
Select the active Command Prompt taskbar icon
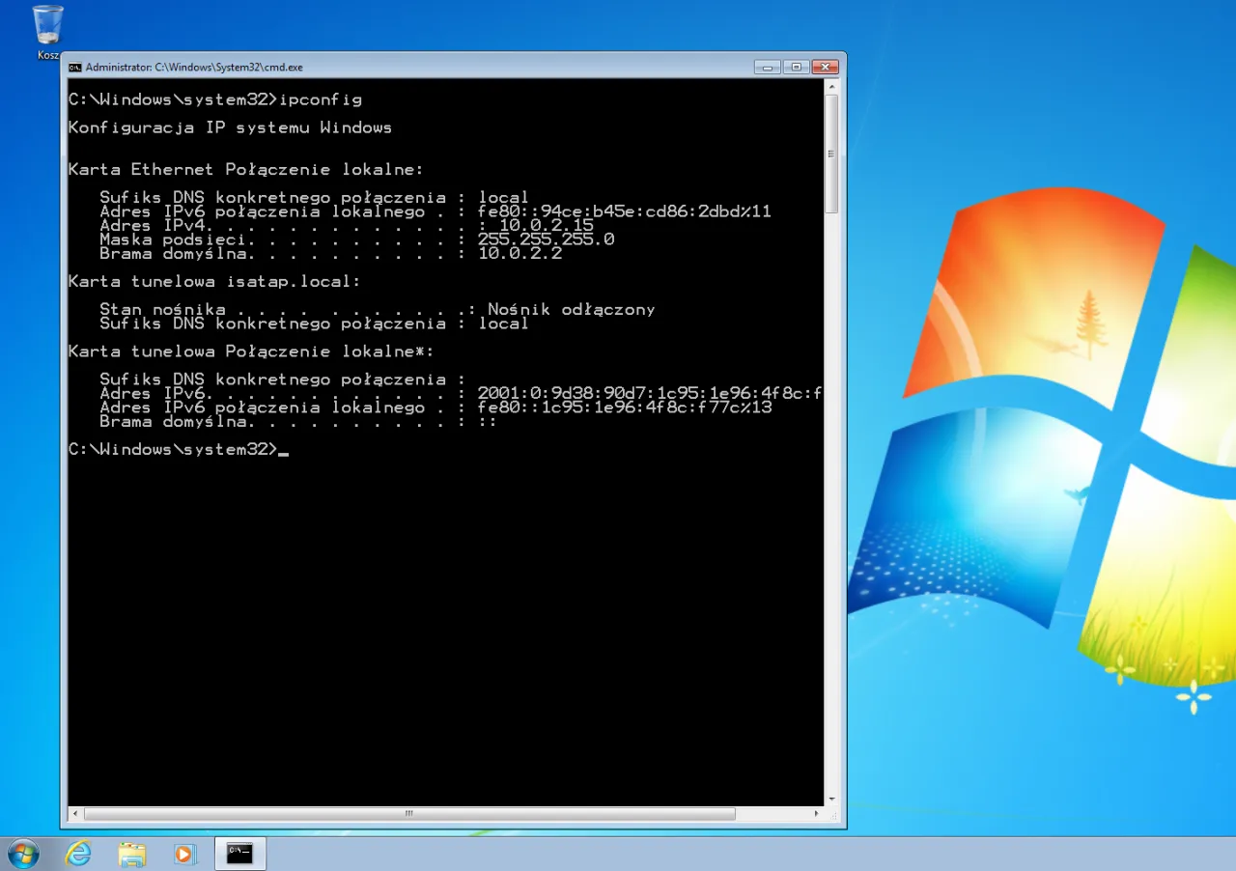[x=239, y=853]
